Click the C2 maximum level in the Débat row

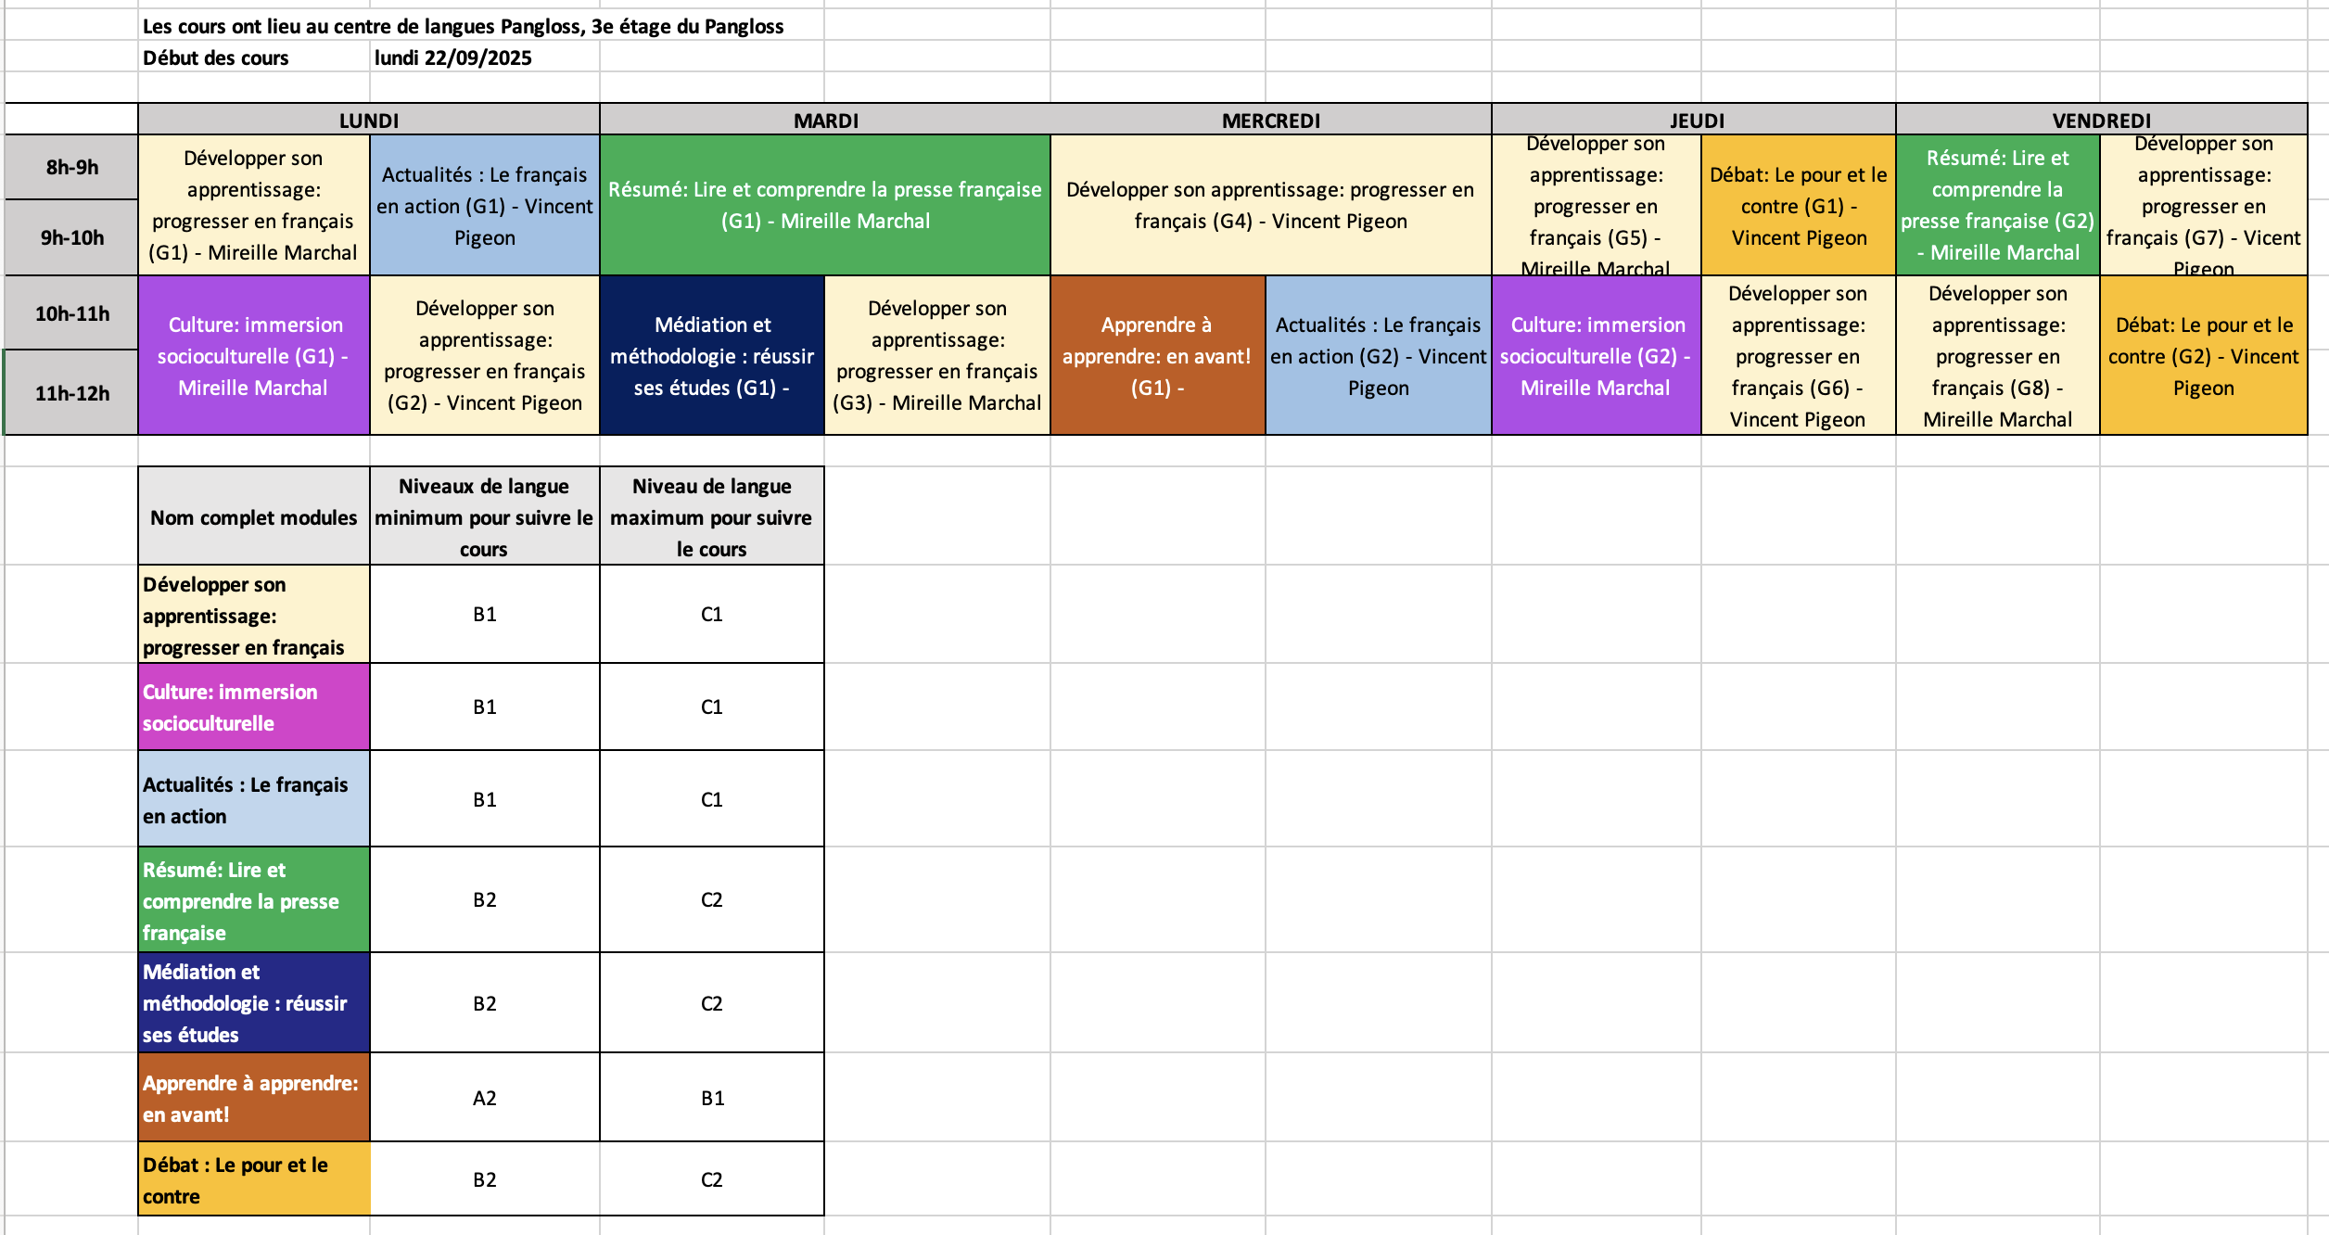coord(712,1179)
